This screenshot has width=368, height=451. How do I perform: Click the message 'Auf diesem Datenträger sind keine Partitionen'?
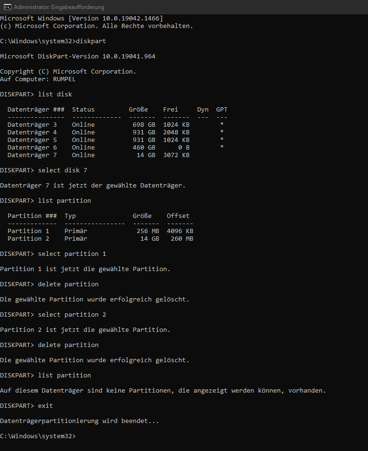click(87, 391)
